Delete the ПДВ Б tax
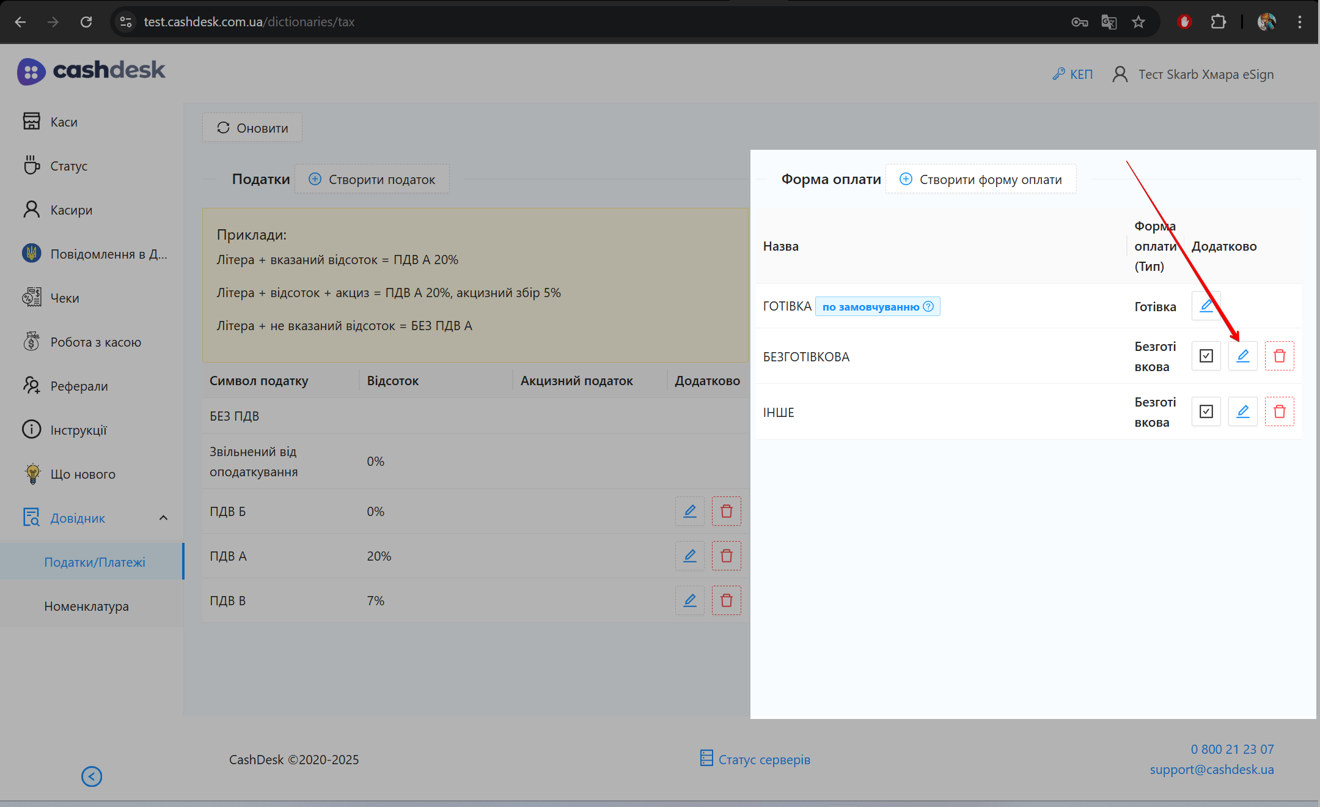Screen dimensions: 1320x807 [726, 511]
